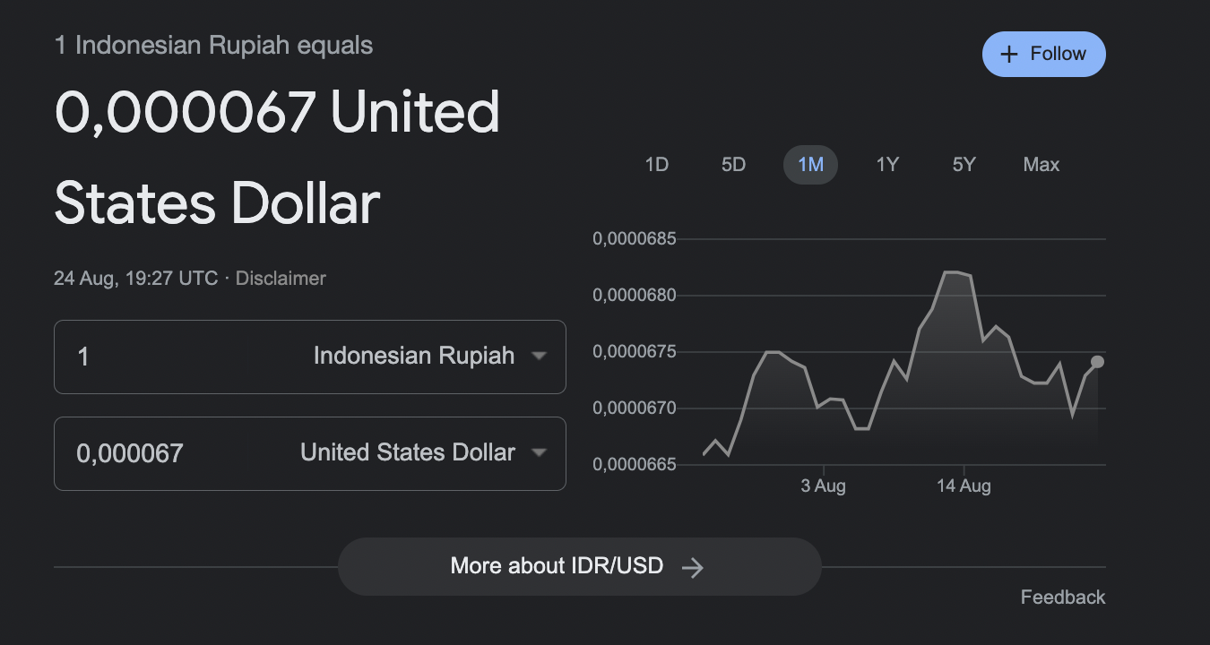Select the 1M chart range
The height and width of the screenshot is (645, 1210).
810,165
